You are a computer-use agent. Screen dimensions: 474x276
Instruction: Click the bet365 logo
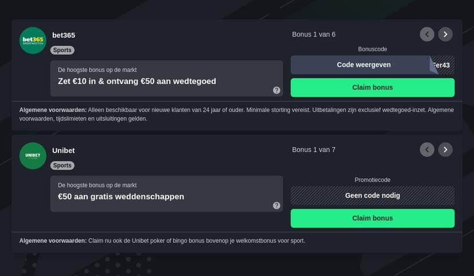tap(33, 41)
